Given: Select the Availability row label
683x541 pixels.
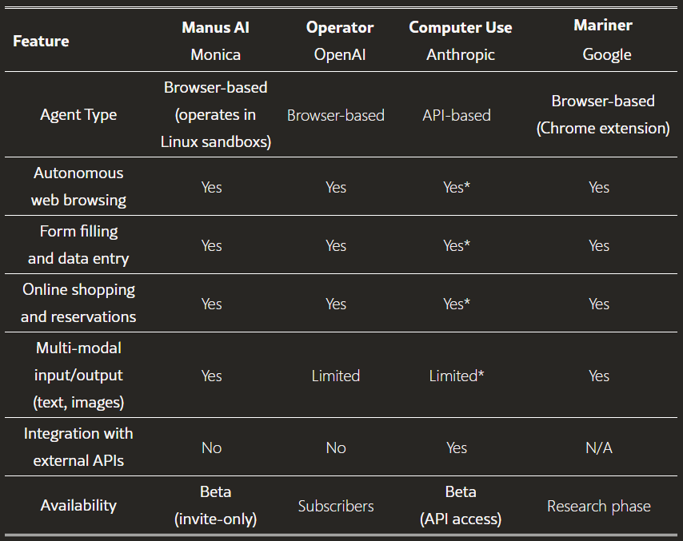Looking at the screenshot, I should click(x=78, y=505).
